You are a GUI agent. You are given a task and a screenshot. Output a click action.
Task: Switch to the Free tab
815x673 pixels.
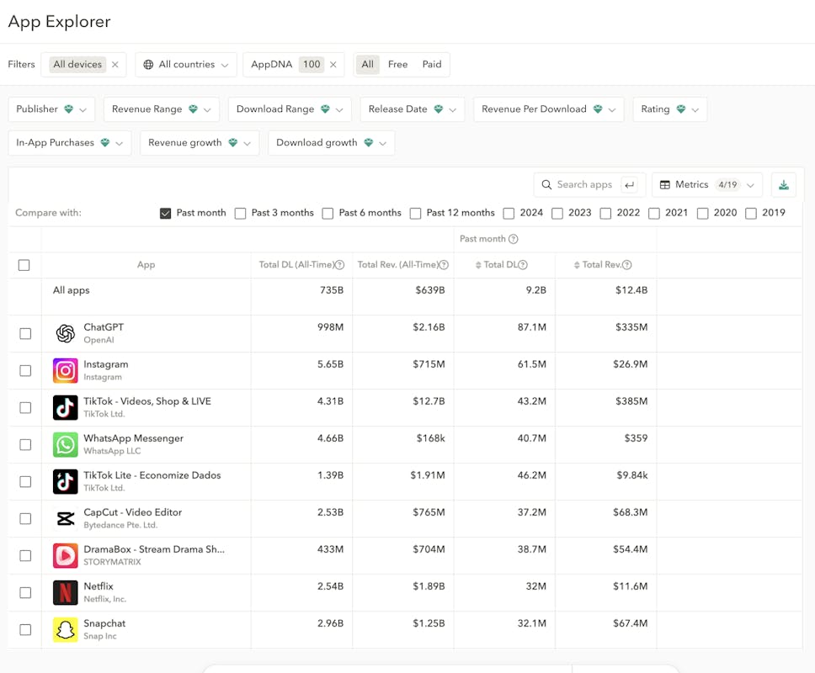click(x=397, y=65)
